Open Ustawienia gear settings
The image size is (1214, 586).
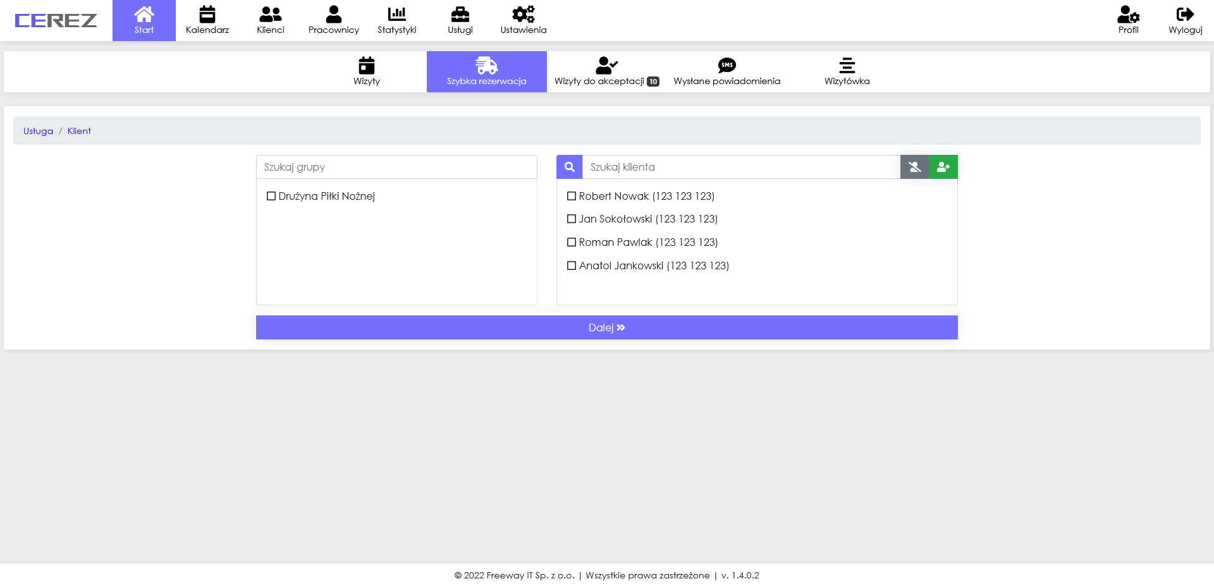click(523, 15)
